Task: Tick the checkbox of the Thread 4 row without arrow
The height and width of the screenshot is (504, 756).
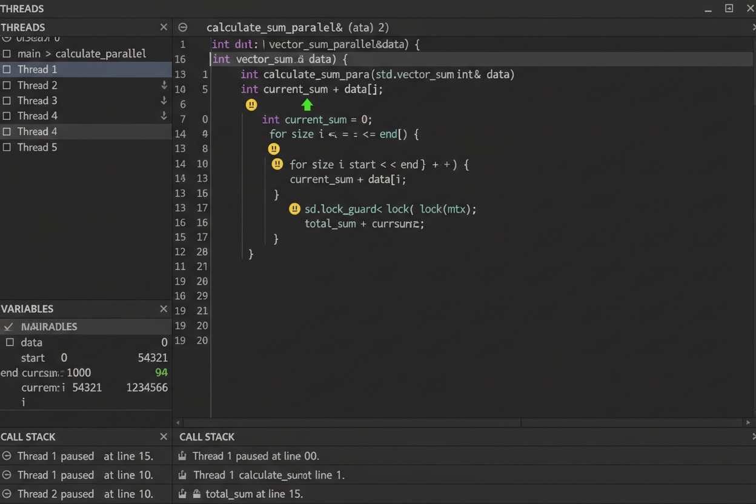Action: coord(7,131)
